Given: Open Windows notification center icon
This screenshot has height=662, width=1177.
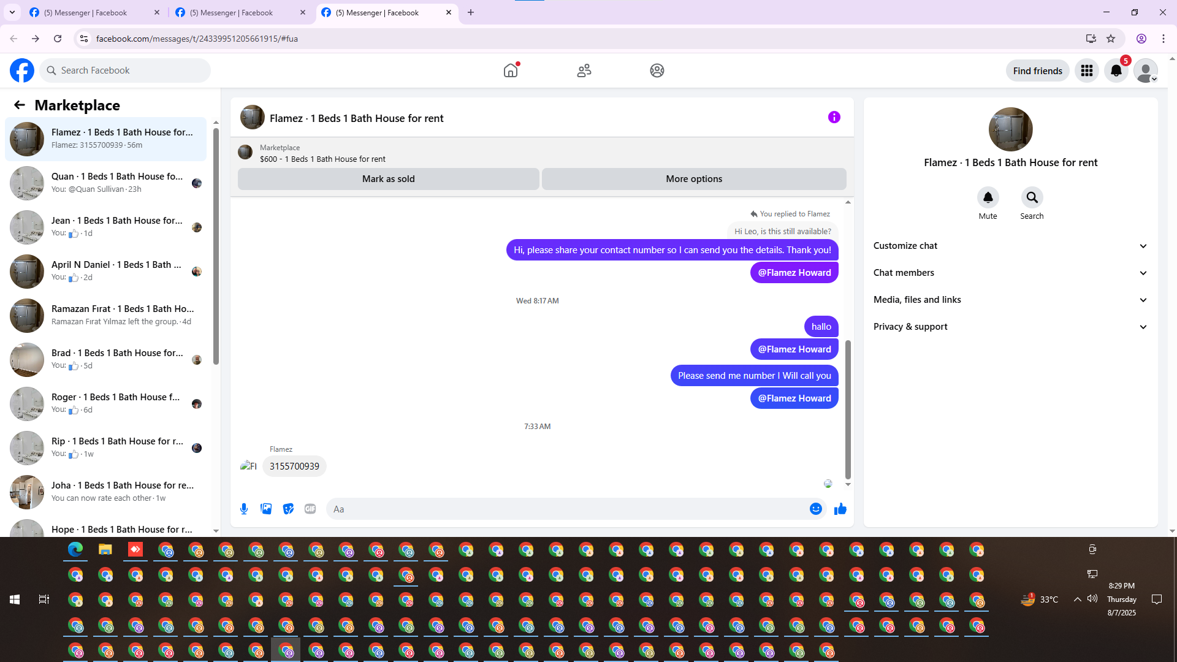Looking at the screenshot, I should click(1157, 599).
